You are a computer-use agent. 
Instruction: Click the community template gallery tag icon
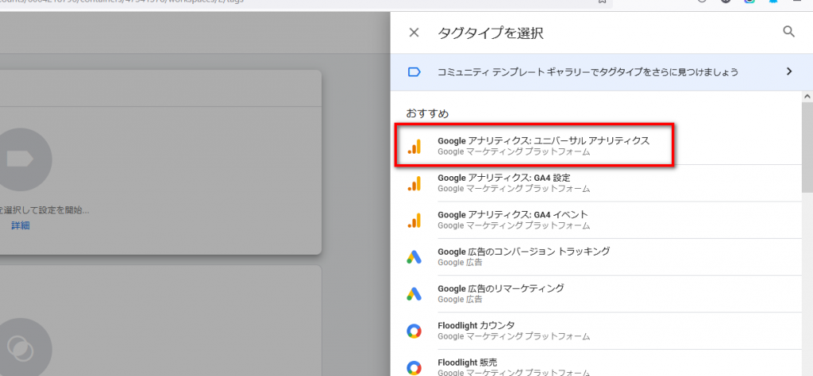click(x=414, y=72)
